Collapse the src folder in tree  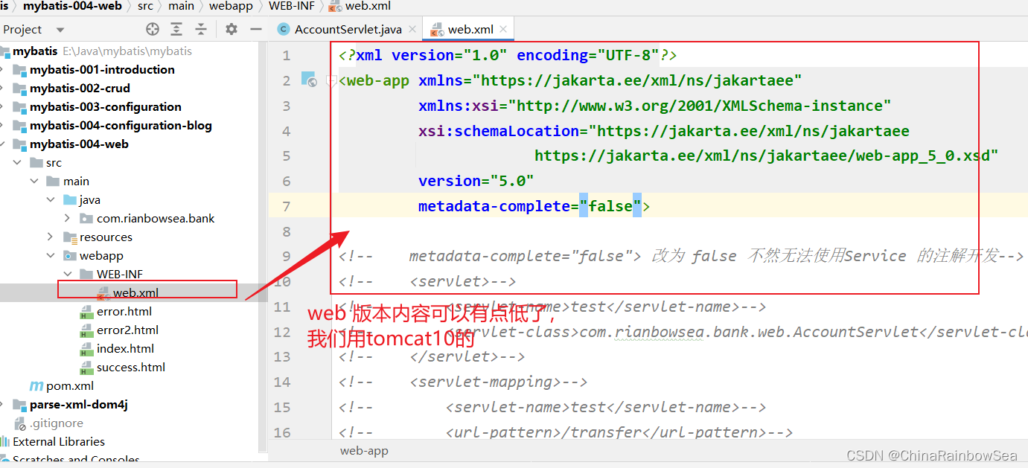(x=17, y=163)
